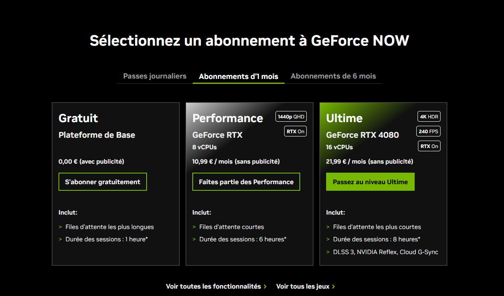Click the Gratuit plan title
This screenshot has width=504, height=296.
[78, 118]
